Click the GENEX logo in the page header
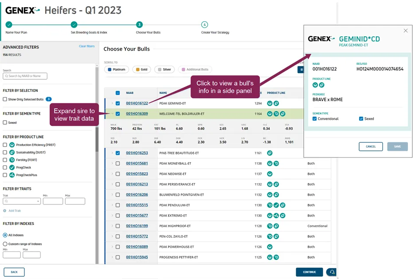The width and height of the screenshot is (415, 279). tap(23, 10)
